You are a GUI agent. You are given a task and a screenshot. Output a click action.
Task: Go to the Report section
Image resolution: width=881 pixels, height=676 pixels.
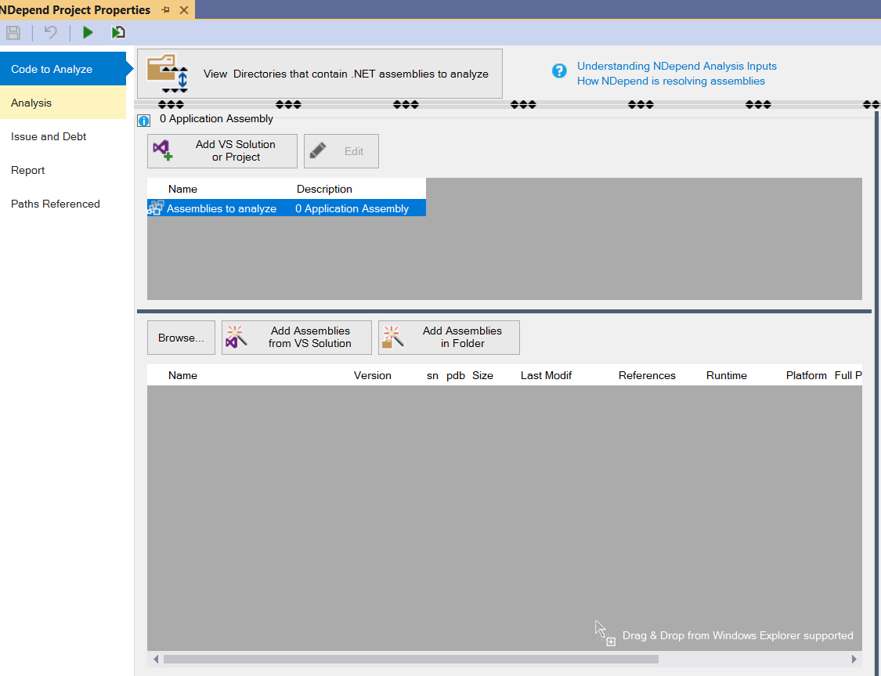63,170
